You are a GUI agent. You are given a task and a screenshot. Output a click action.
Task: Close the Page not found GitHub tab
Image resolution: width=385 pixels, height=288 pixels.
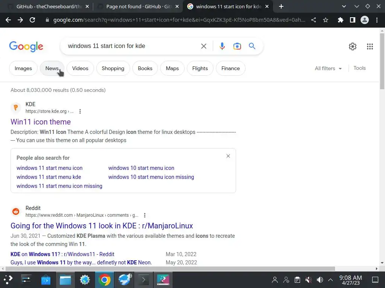pyautogui.click(x=177, y=7)
